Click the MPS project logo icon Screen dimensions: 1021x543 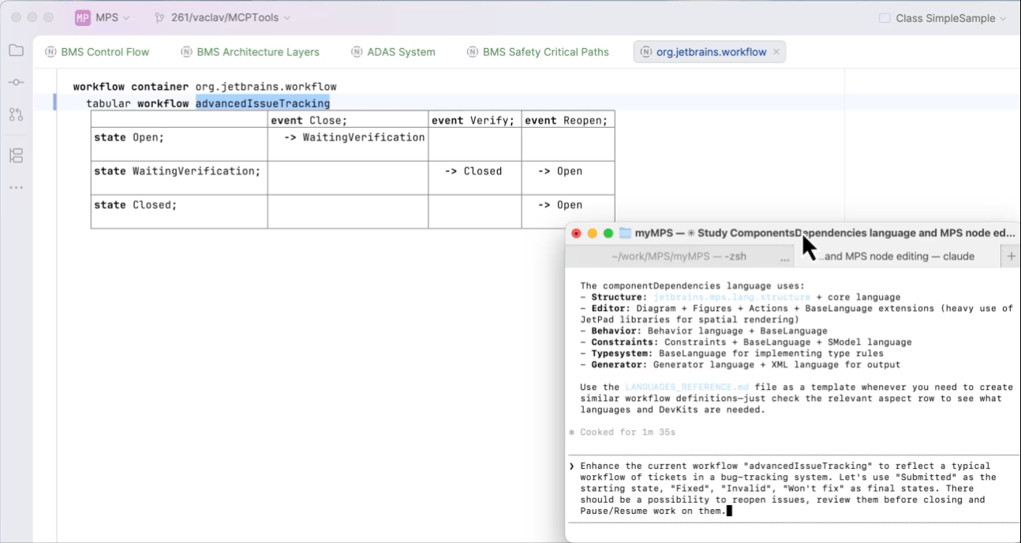[82, 17]
